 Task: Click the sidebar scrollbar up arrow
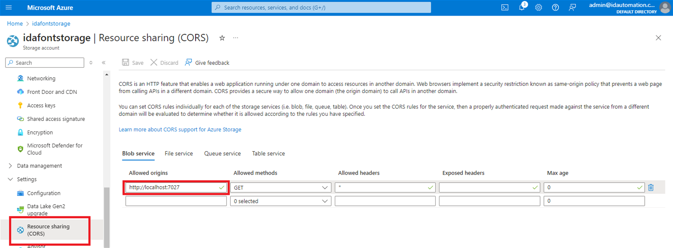tap(107, 75)
